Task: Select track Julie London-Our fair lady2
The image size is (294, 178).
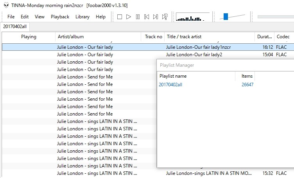Action: pos(194,55)
